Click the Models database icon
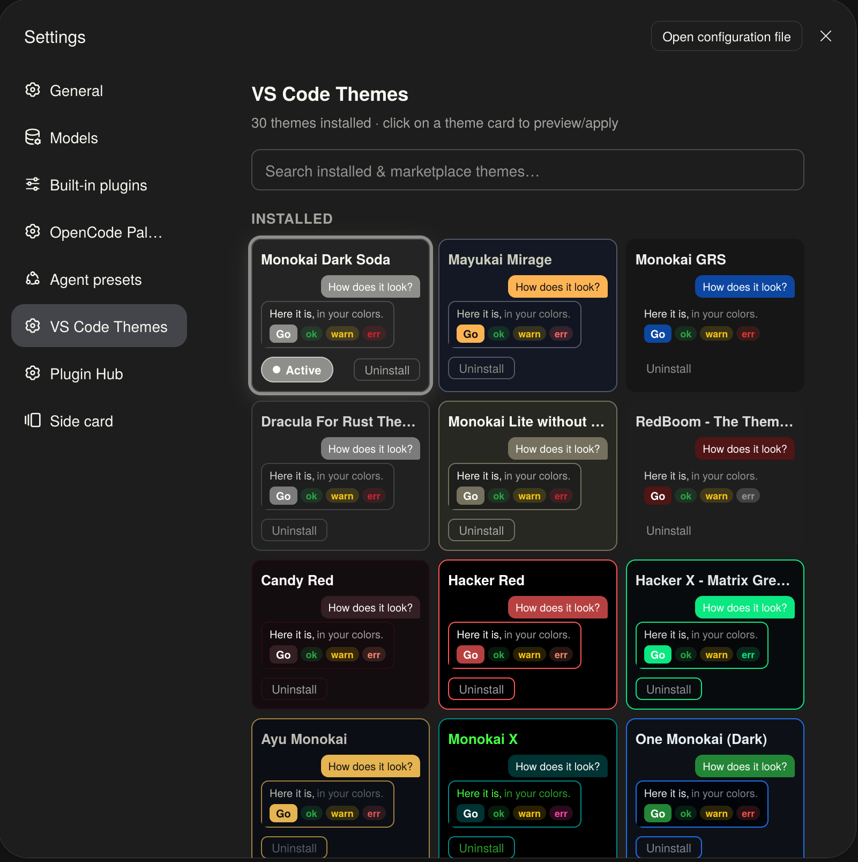Viewport: 858px width, 862px height. [33, 137]
